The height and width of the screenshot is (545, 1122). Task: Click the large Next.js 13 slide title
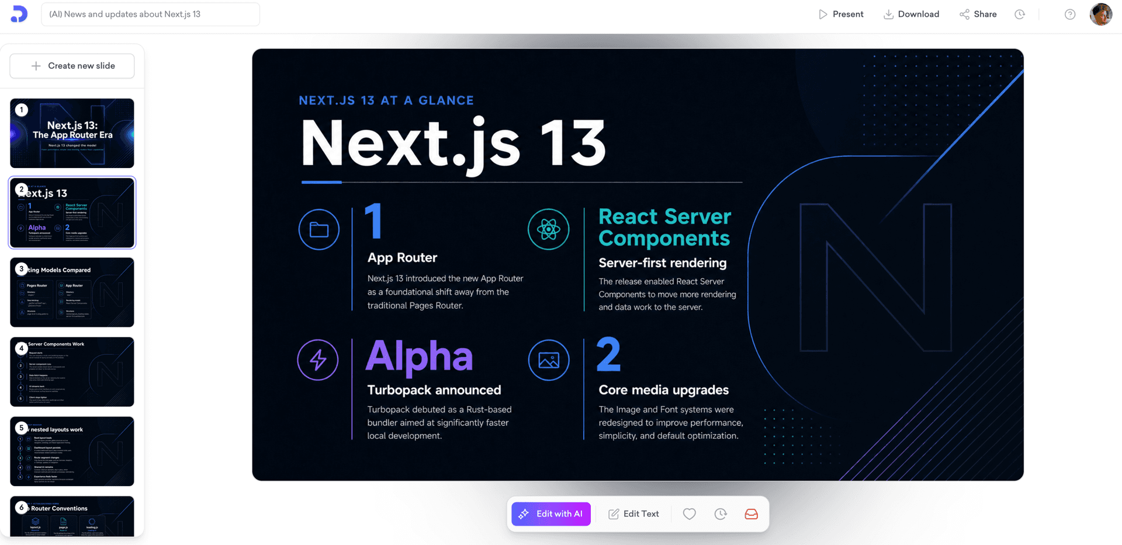(453, 144)
